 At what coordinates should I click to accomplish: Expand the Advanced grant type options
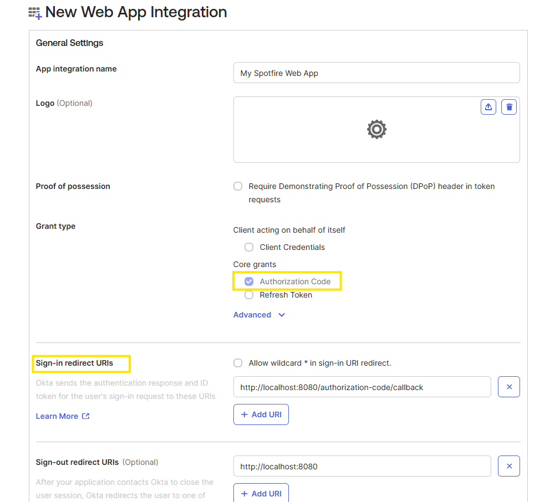[252, 315]
